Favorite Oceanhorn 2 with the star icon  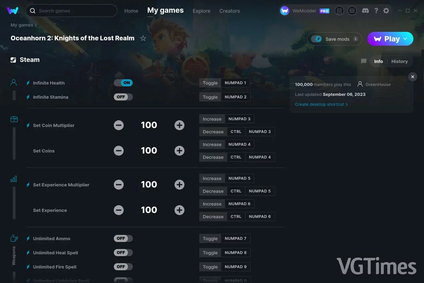click(143, 38)
